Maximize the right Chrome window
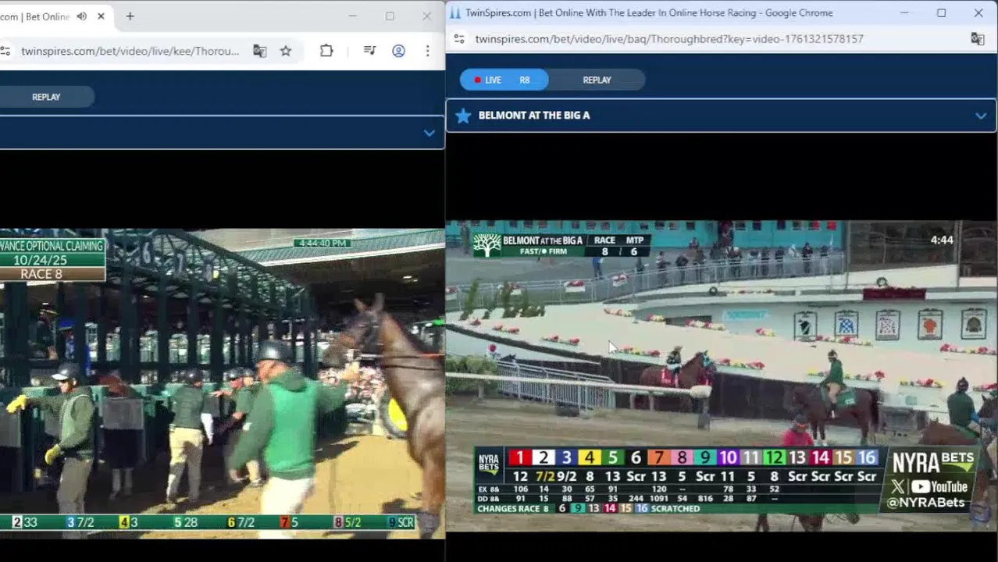 [942, 13]
